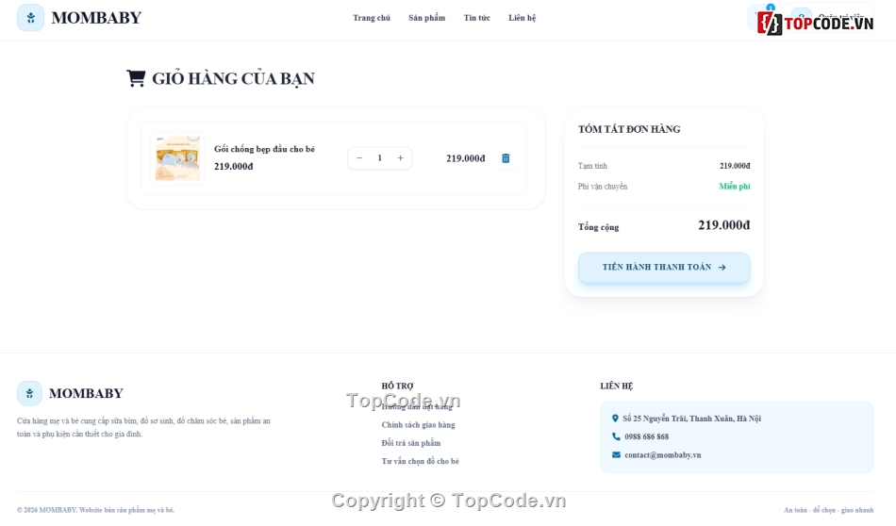
Task: Decrease quantity with the minus button
Action: pyautogui.click(x=359, y=158)
